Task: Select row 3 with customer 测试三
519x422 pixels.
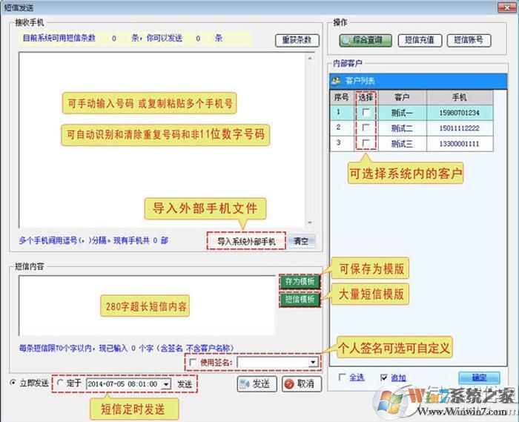Action: point(411,144)
